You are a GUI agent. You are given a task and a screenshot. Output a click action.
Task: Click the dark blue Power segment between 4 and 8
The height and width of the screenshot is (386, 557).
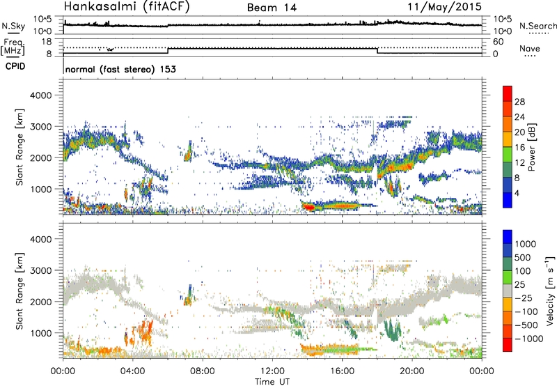508,185
